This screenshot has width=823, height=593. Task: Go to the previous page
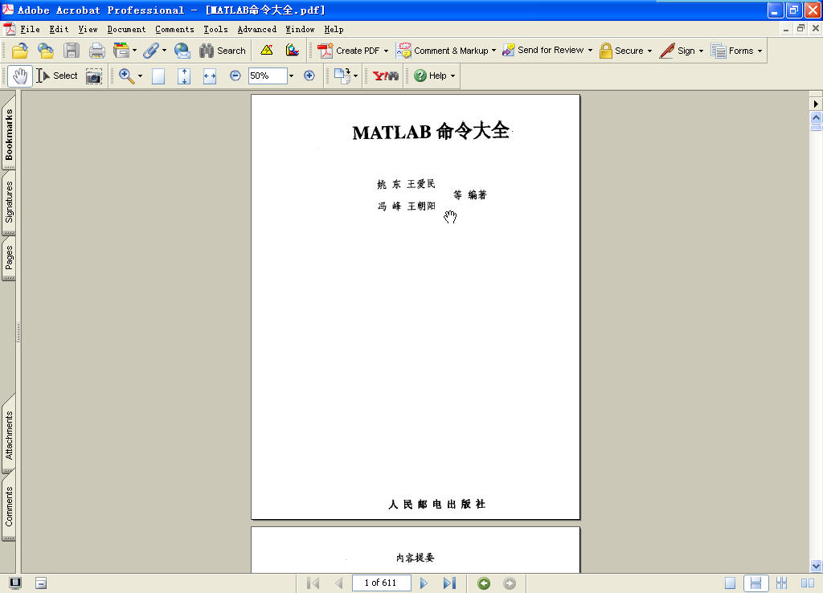338,583
